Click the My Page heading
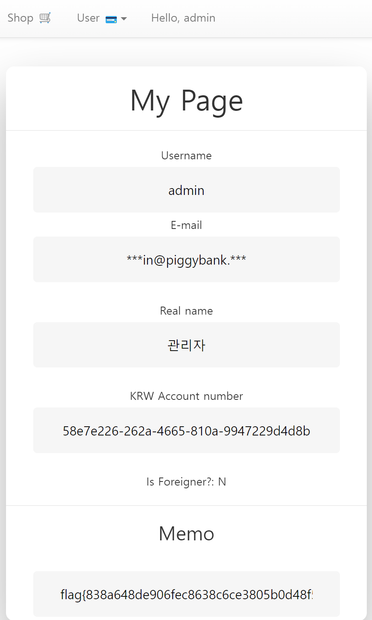This screenshot has width=372, height=620. click(186, 101)
